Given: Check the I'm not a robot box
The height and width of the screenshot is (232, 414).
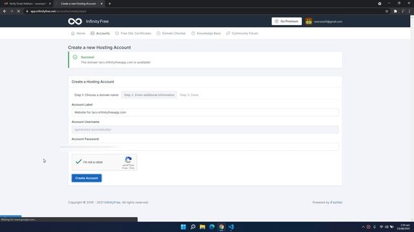Looking at the screenshot, I should click(x=78, y=162).
